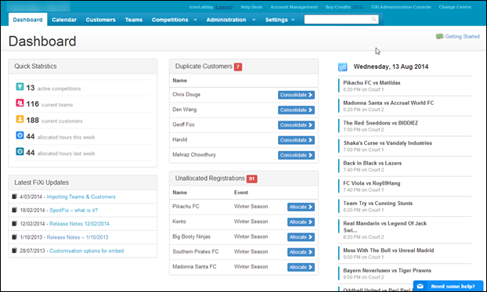Allocate the Southern Pirates FC registration

301,252
